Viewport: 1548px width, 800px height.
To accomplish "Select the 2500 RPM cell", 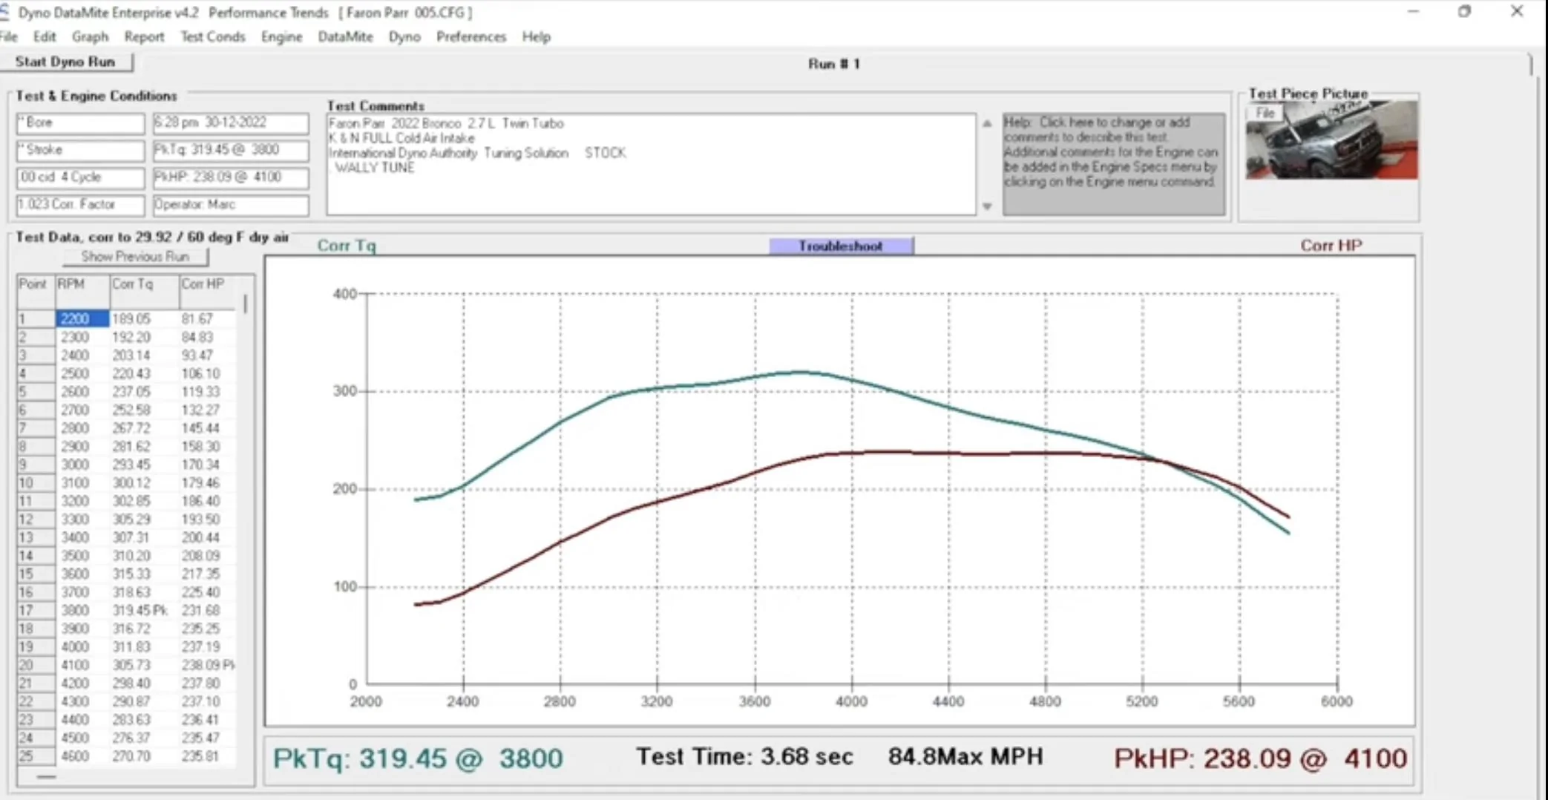I will point(82,373).
